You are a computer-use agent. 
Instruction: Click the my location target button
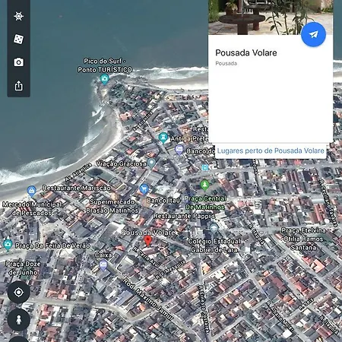coord(18,293)
